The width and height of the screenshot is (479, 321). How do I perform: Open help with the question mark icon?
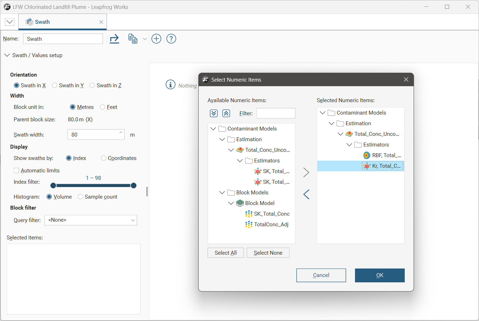pos(171,39)
